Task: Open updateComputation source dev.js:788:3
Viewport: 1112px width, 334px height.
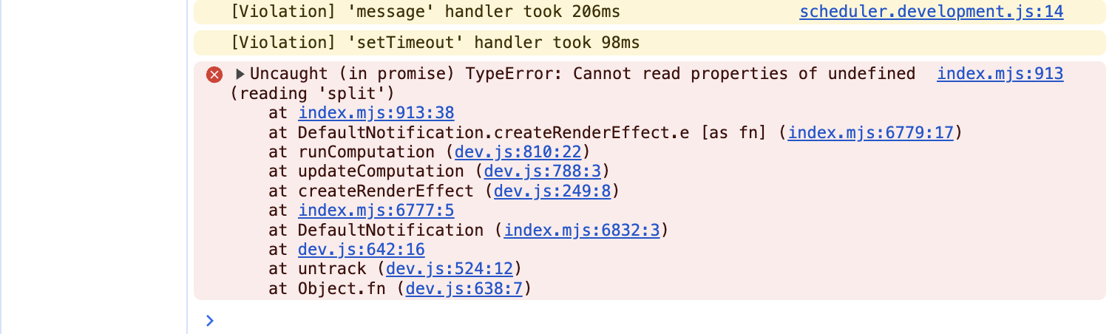Action: 543,171
